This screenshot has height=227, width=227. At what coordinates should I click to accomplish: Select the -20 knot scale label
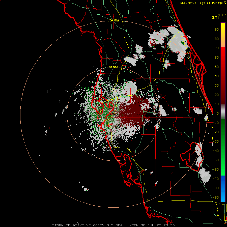click(216, 132)
